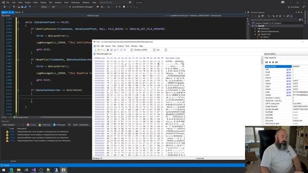Click Open main memory icon in HxD toolbar

click(x=108, y=50)
